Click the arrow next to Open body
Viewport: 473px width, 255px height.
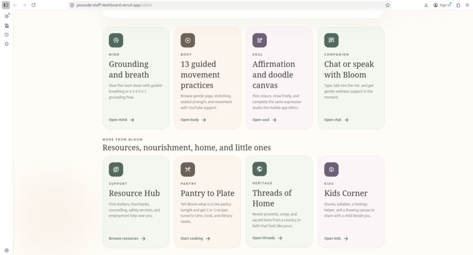pyautogui.click(x=204, y=120)
